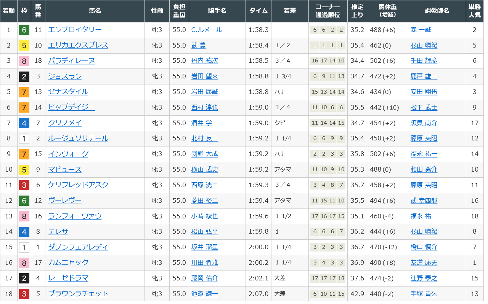The width and height of the screenshot is (488, 304).
Task: Click jockey 池添 謙一's name
Action: pyautogui.click(x=204, y=294)
